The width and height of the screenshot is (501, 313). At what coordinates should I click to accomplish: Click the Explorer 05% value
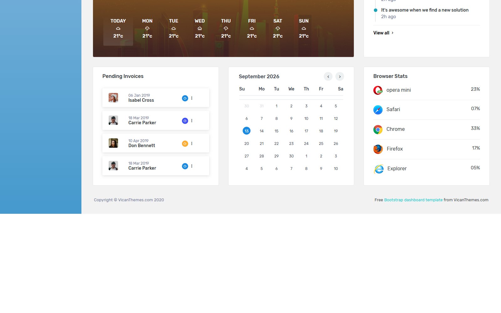coord(475,168)
